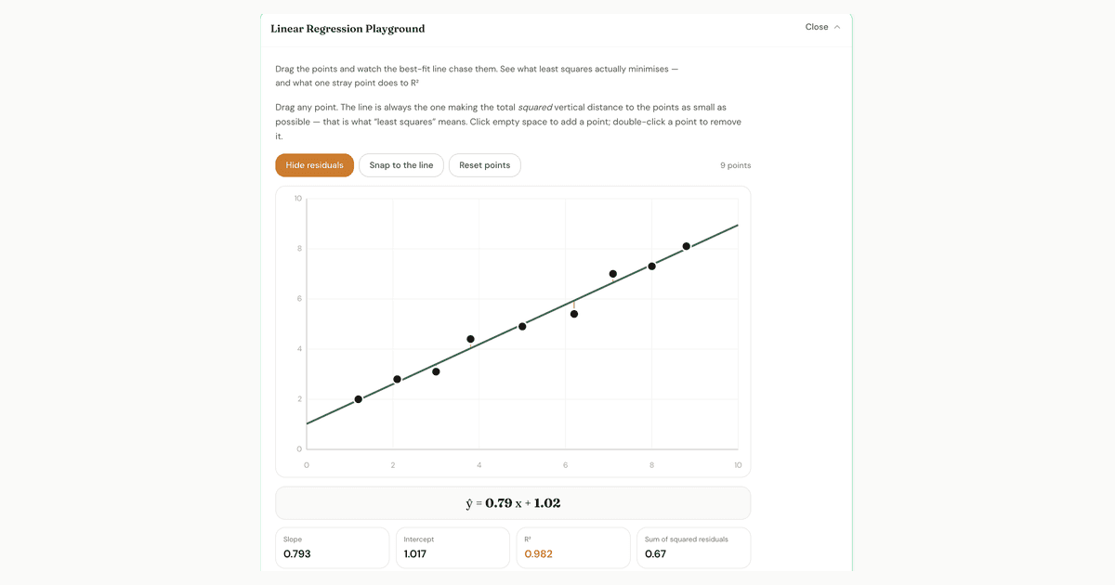Select the data point near x=1.2
Screen dimensions: 1115x585
[359, 399]
